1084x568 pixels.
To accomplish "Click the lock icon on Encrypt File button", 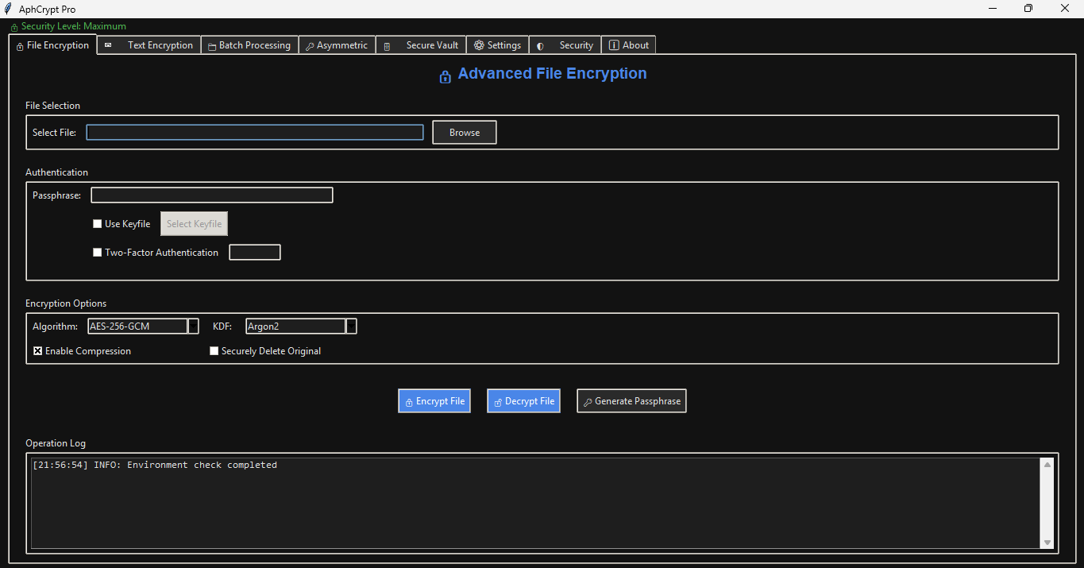I will tap(409, 402).
